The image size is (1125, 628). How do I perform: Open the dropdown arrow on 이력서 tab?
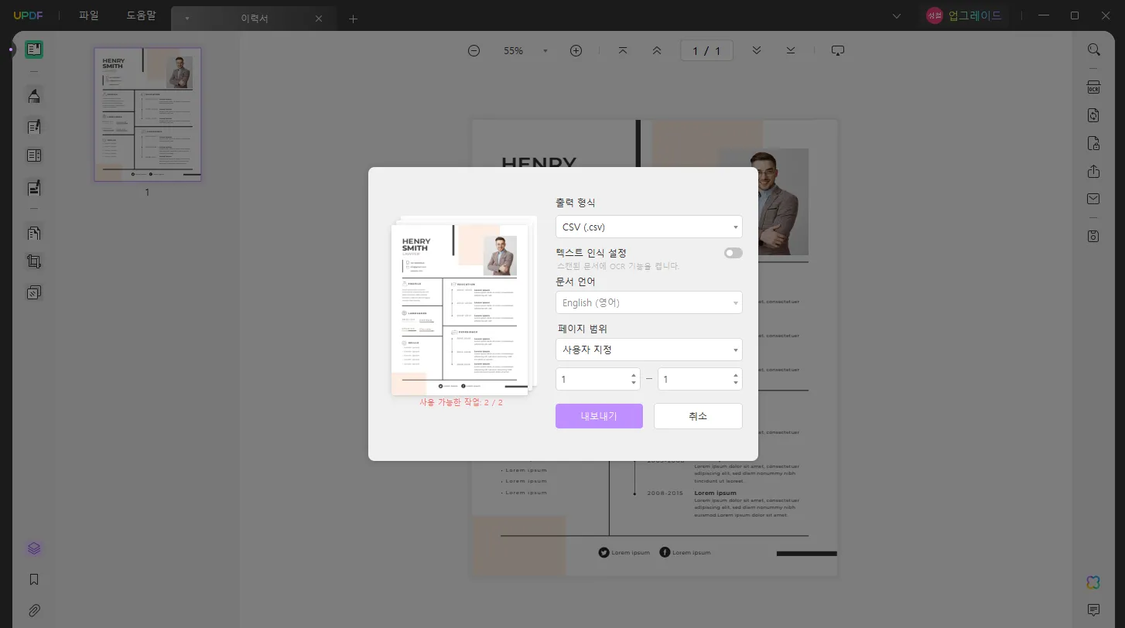pos(187,19)
